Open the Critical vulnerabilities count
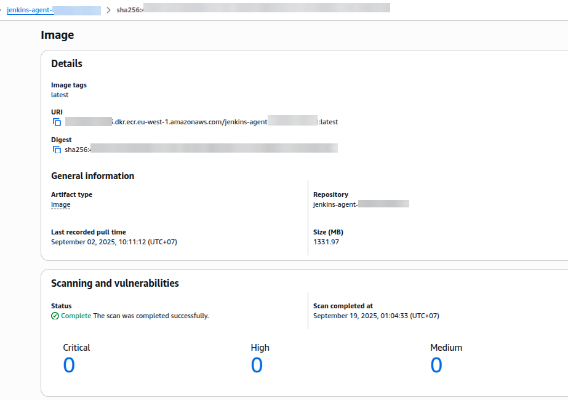 point(69,366)
